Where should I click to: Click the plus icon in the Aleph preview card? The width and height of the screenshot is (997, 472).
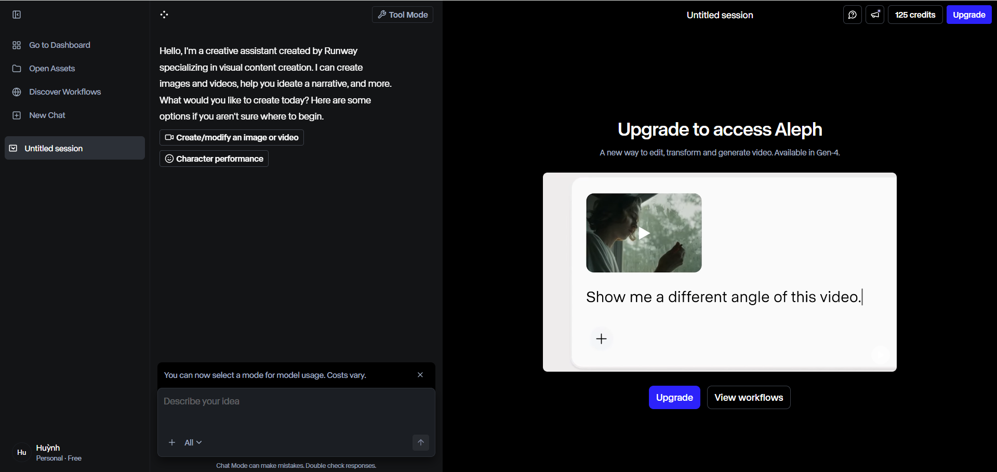click(601, 339)
